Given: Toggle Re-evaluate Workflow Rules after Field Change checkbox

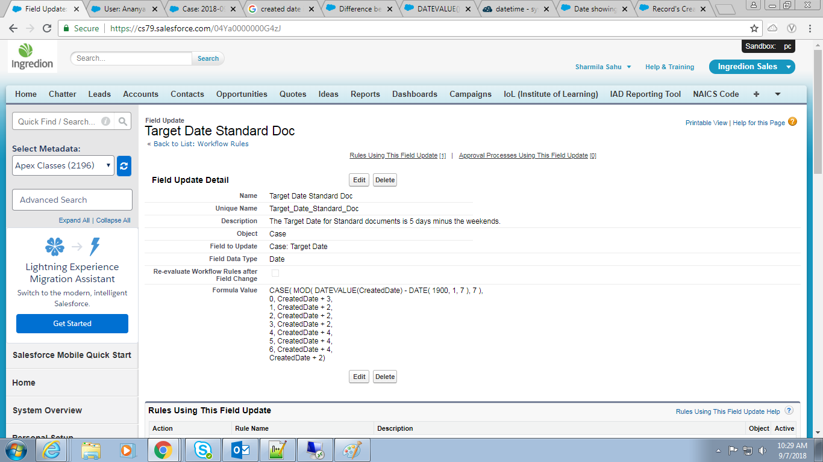Looking at the screenshot, I should click(275, 273).
